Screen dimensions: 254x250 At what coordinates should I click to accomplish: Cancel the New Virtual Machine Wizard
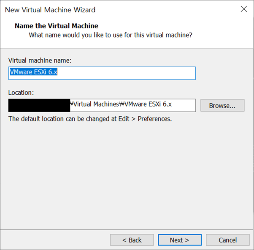(227, 240)
